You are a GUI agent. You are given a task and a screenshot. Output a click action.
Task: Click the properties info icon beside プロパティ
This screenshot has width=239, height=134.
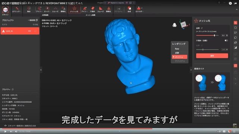tap(13, 89)
